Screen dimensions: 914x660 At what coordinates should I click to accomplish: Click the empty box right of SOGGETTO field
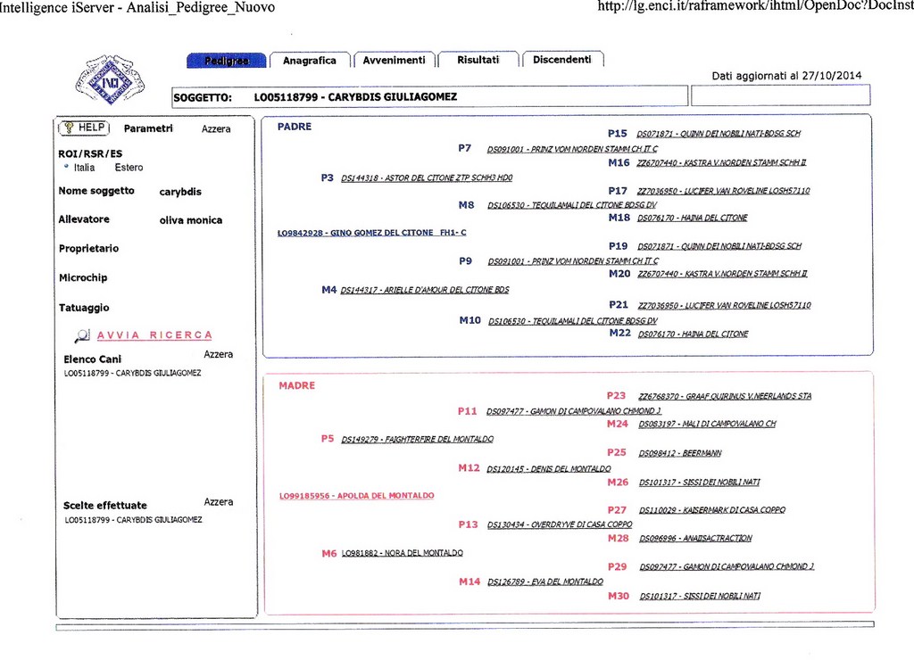click(780, 95)
